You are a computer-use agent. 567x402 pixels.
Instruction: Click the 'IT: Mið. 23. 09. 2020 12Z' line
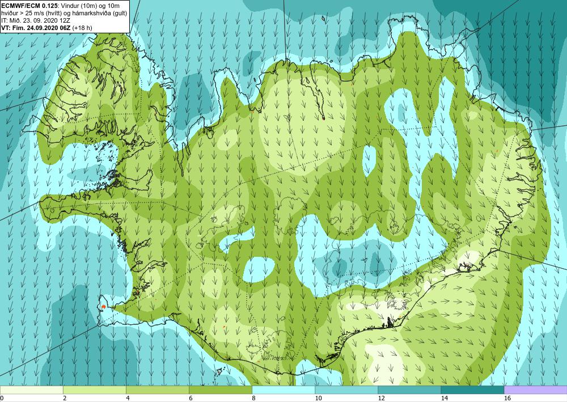(36, 20)
